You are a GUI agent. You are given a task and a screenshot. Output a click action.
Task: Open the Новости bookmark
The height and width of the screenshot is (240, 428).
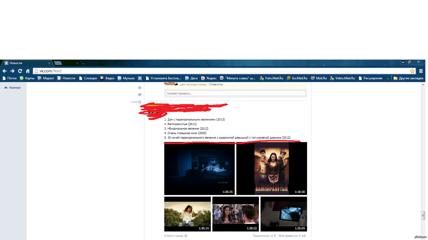(x=66, y=78)
